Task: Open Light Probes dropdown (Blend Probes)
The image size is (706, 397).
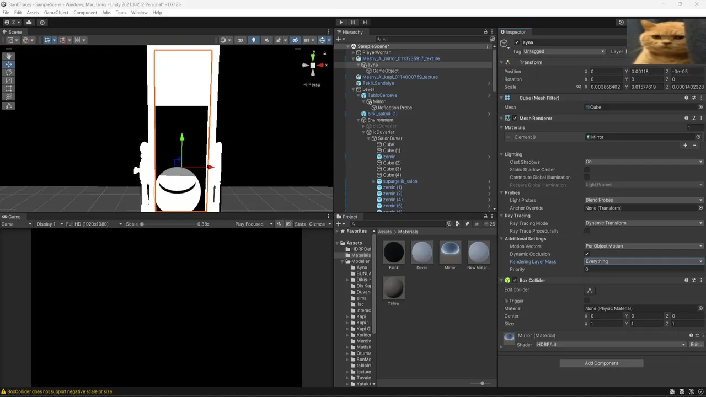Action: (644, 200)
